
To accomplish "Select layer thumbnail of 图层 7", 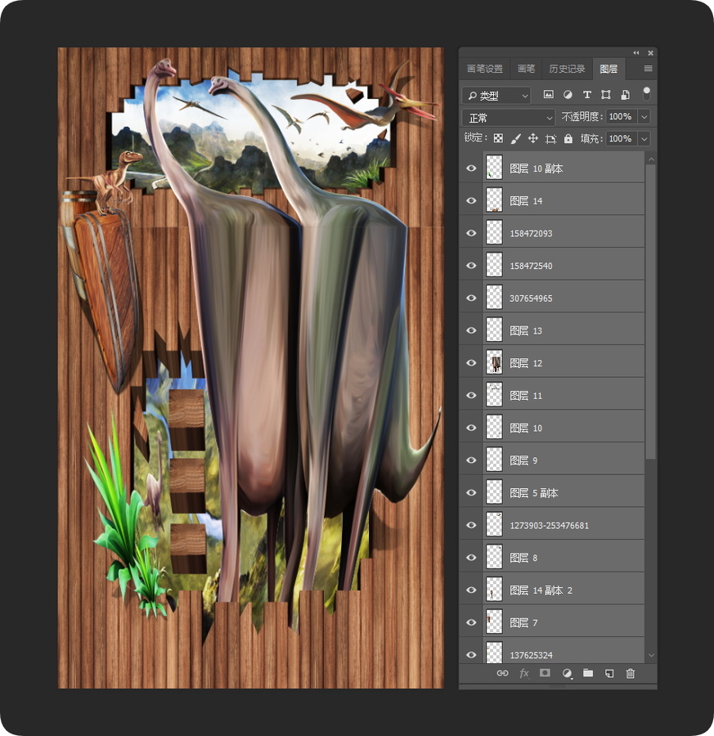I will pyautogui.click(x=494, y=622).
